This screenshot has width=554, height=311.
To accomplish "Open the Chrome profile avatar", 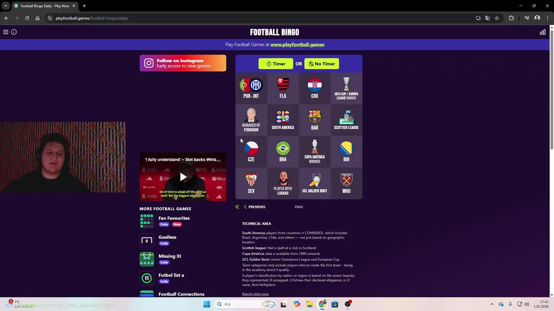I will point(537,18).
